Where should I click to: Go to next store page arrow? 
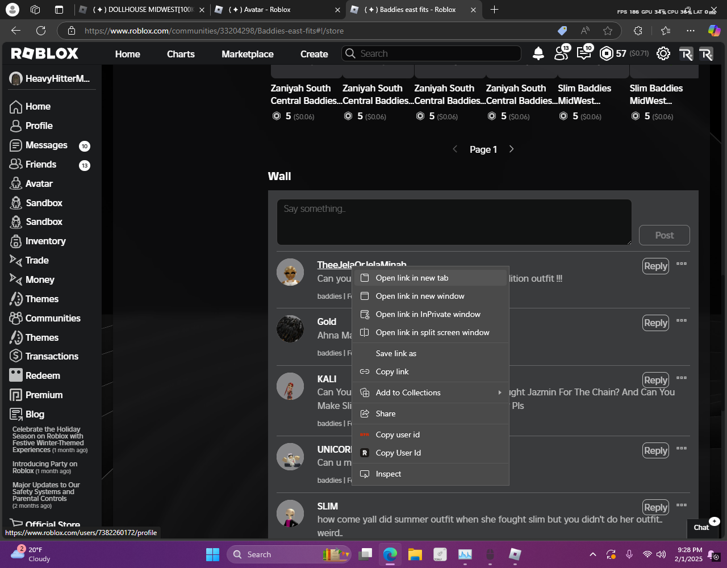click(x=511, y=149)
